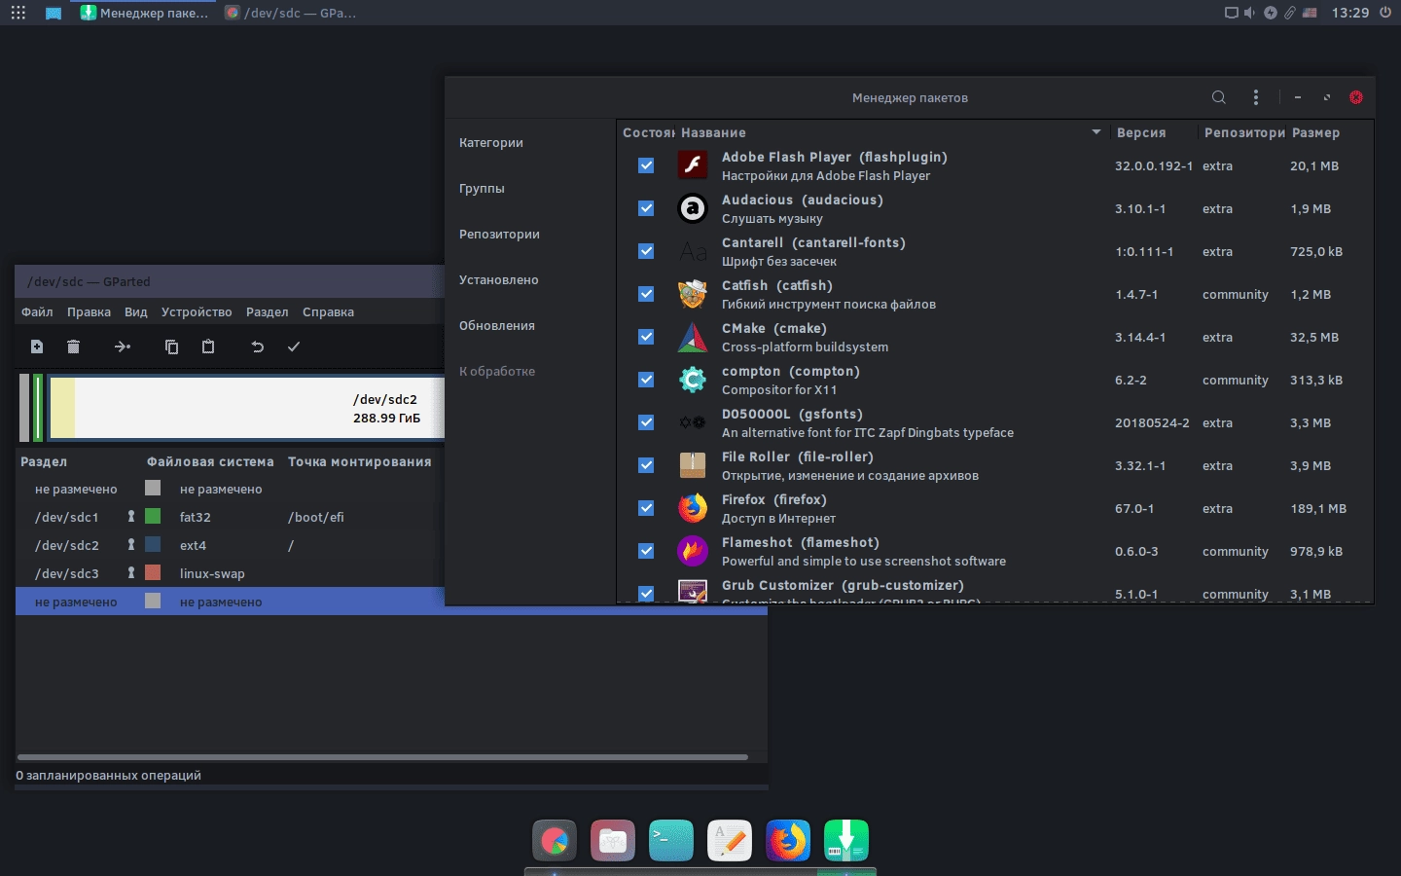Click the undo last operation icon in GParted

[x=258, y=347]
